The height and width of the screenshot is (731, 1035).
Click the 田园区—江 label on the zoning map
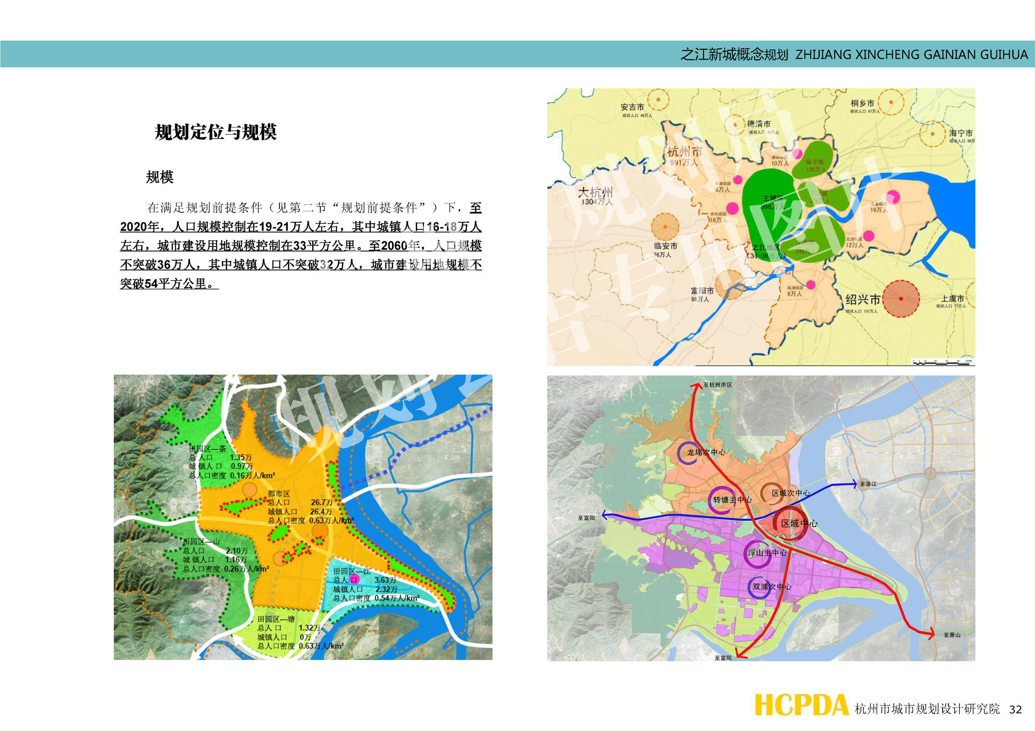[x=352, y=571]
